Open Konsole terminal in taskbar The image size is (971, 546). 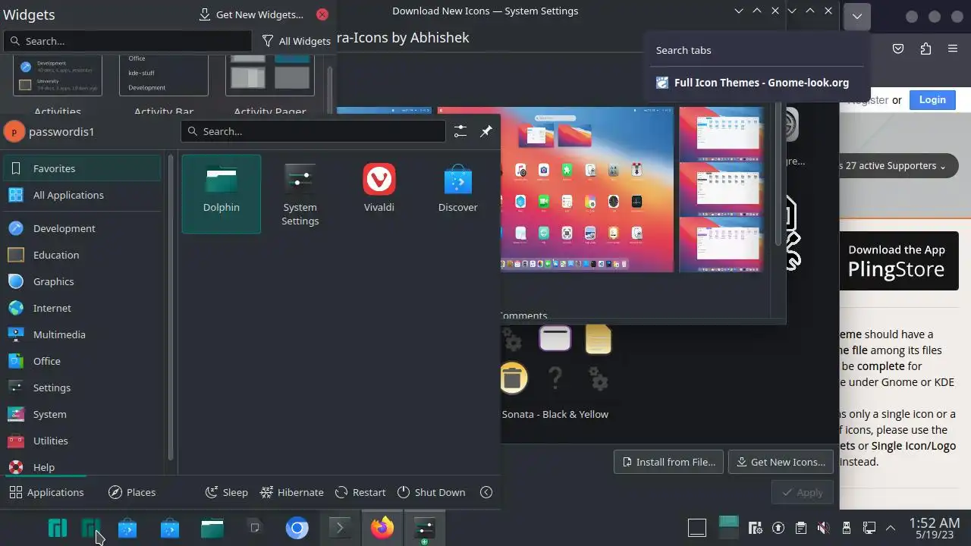(340, 528)
